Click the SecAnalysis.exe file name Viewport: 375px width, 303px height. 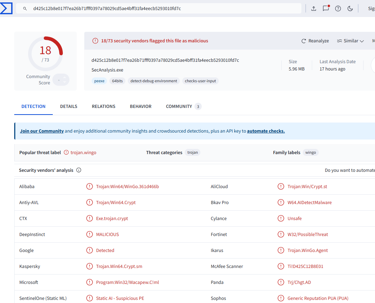tap(107, 70)
